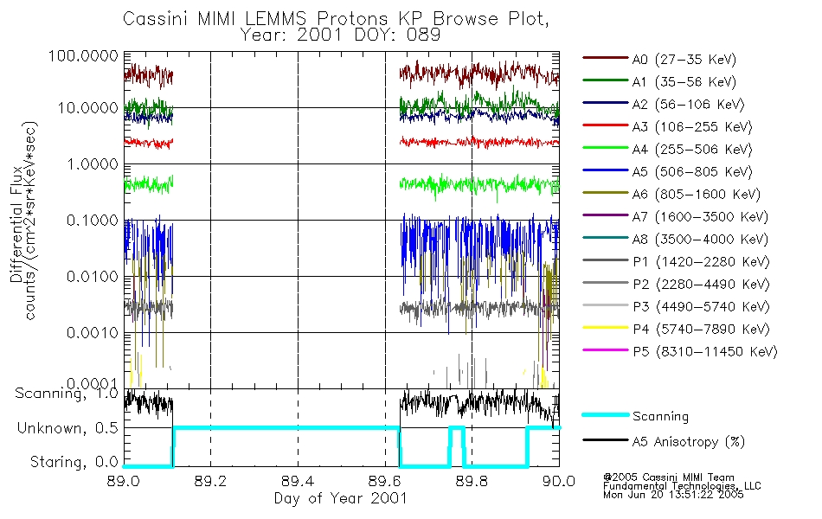Screen dimensions: 822x519
Task: Click the Mon Jun 20 13:51:22 2005 timestamp
Action: pyautogui.click(x=673, y=495)
